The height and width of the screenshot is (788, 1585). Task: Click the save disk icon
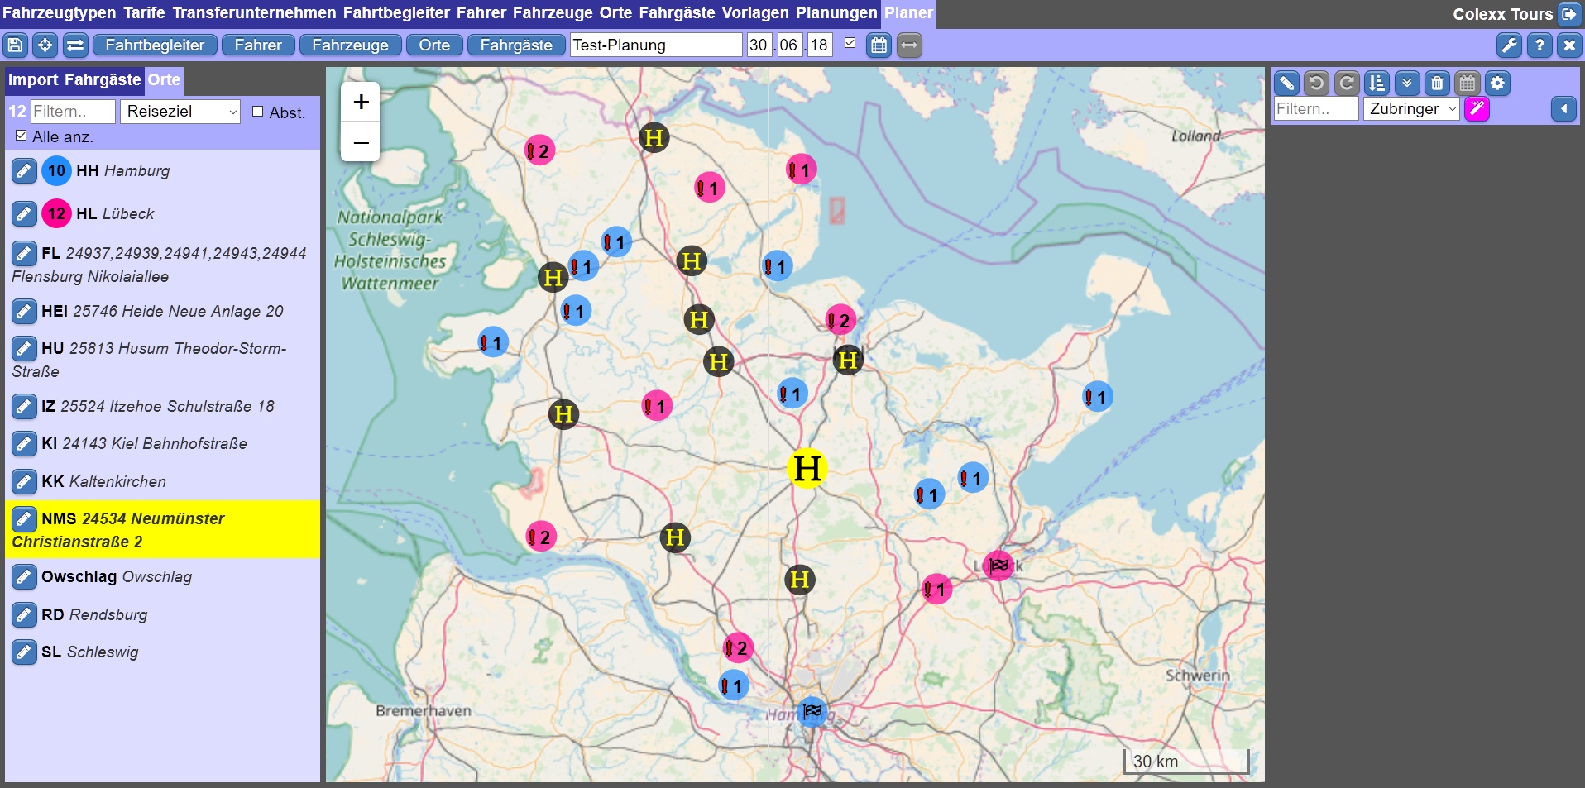(16, 45)
